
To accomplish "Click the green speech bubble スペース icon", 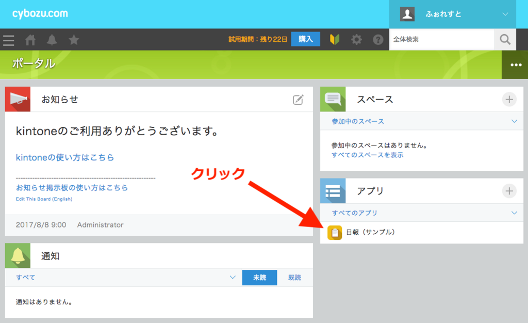I will 333,99.
